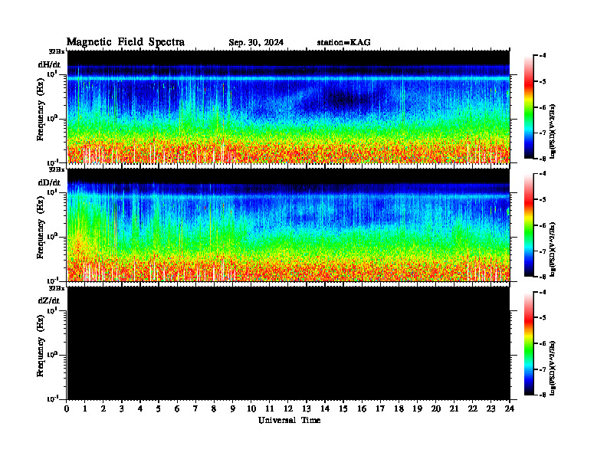Click the -8 value on the bottom colorbar
Image resolution: width=607 pixels, height=469 pixels.
pyautogui.click(x=543, y=395)
